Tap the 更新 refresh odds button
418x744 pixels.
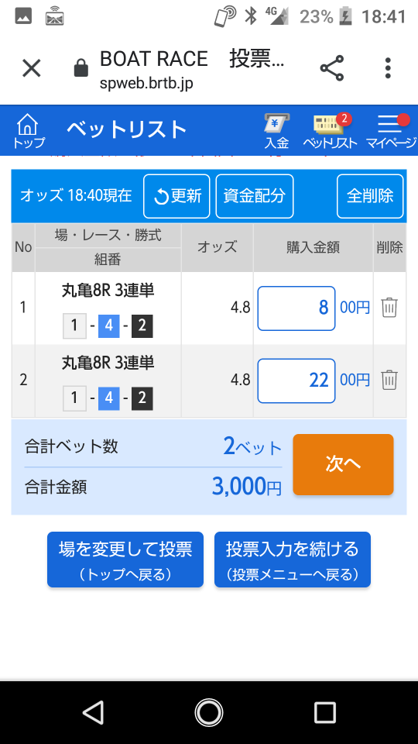176,196
